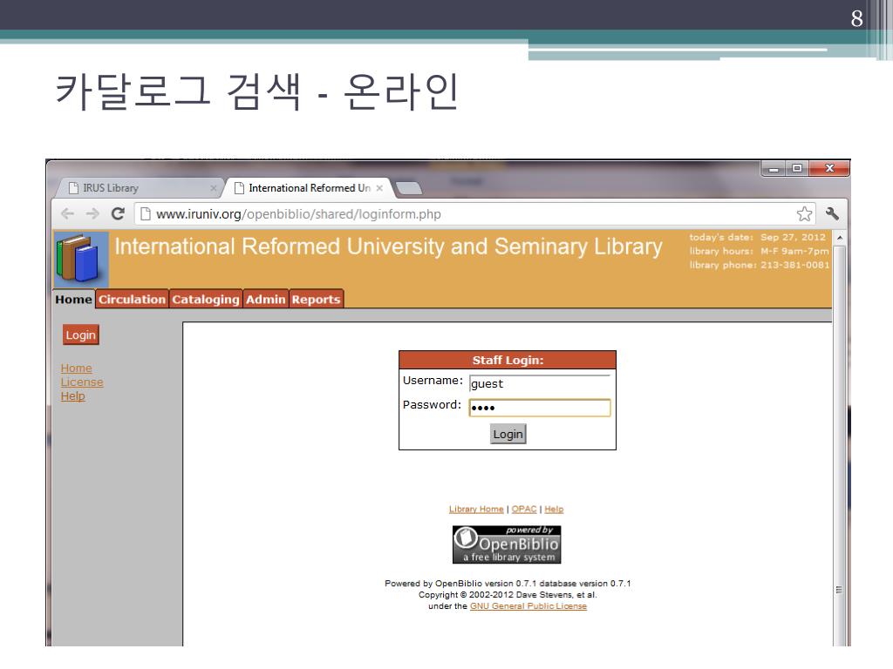Focus the Password input field

click(540, 408)
